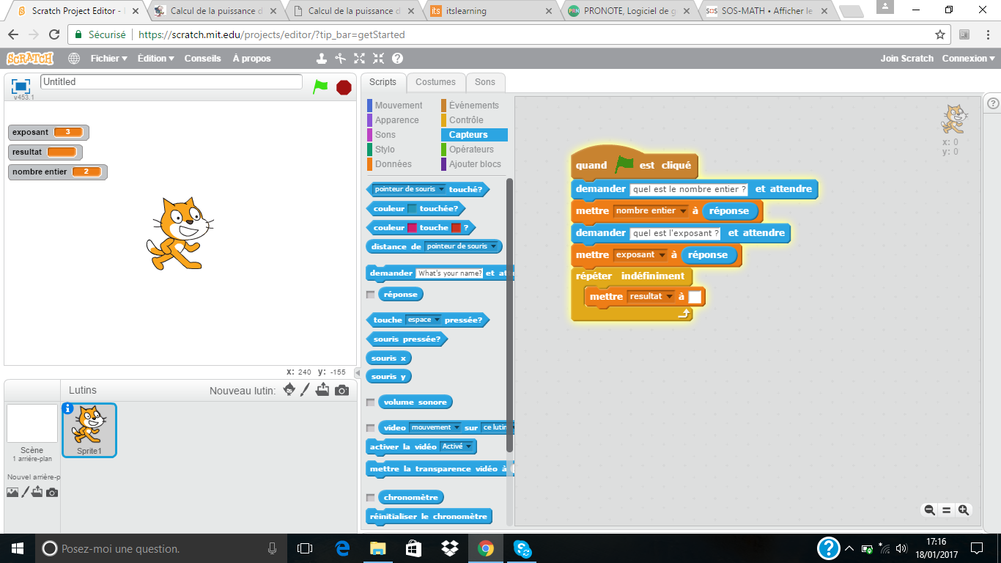This screenshot has height=563, width=1001.
Task: Click the teal color swatch in couleur touchée block
Action: point(413,209)
